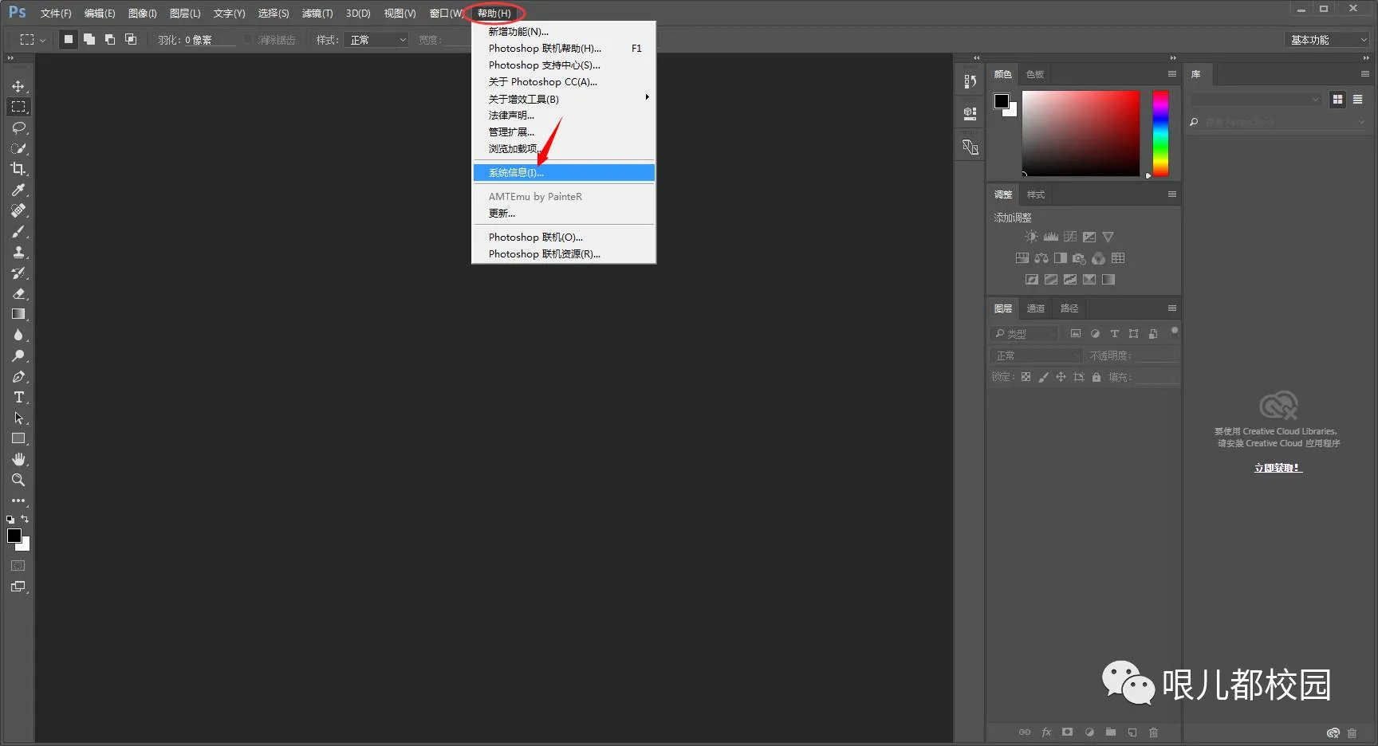Select the Brush tool
Viewport: 1378px width, 746px height.
[x=18, y=231]
